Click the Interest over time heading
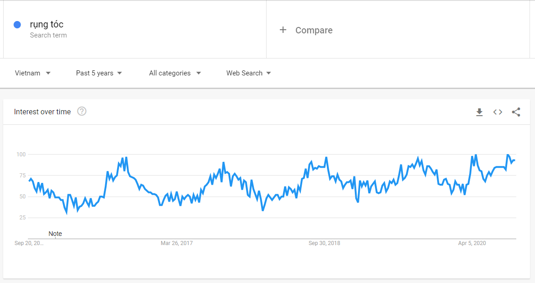Image resolution: width=535 pixels, height=283 pixels. (x=43, y=112)
